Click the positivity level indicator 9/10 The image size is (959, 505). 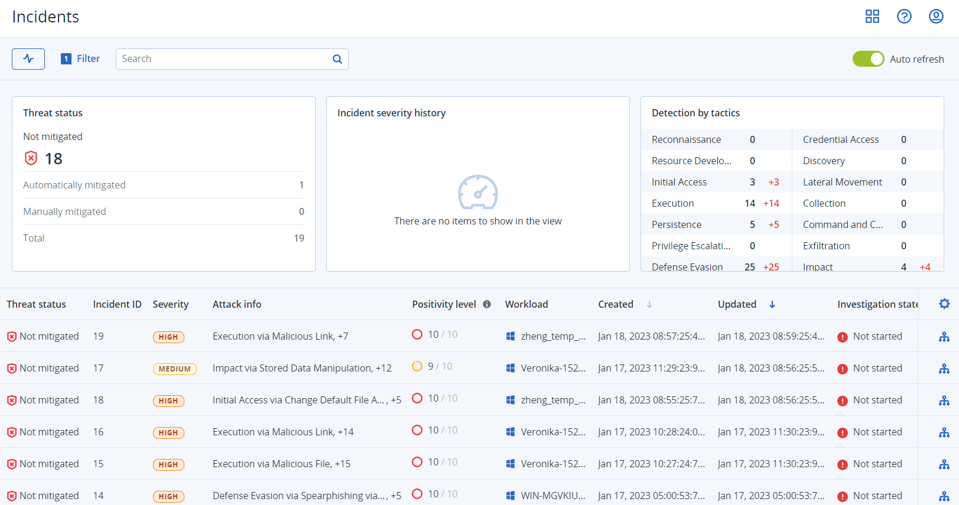433,366
